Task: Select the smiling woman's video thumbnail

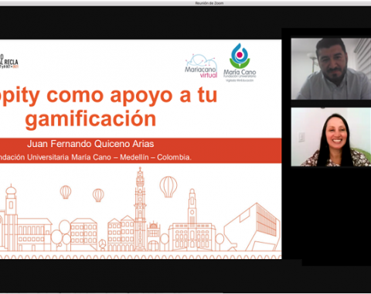Action: [331, 137]
